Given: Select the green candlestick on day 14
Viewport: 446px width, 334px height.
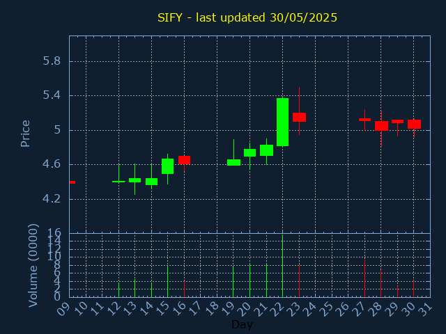Looking at the screenshot, I should [x=152, y=182].
